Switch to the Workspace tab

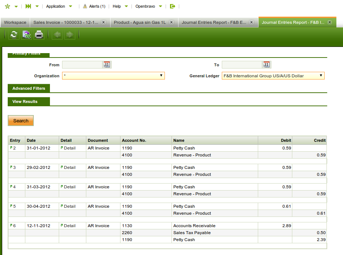click(x=15, y=22)
